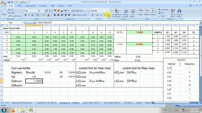Open the Insert ribbon tab
The image size is (202, 113).
(20, 6)
